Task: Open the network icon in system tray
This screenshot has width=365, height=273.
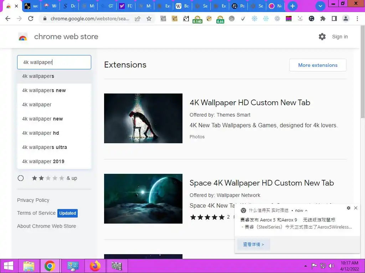Action: [323, 266]
